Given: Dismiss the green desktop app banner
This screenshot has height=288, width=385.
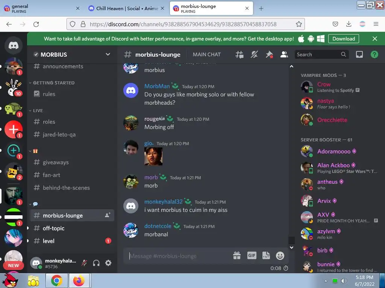Looking at the screenshot, I should click(375, 39).
